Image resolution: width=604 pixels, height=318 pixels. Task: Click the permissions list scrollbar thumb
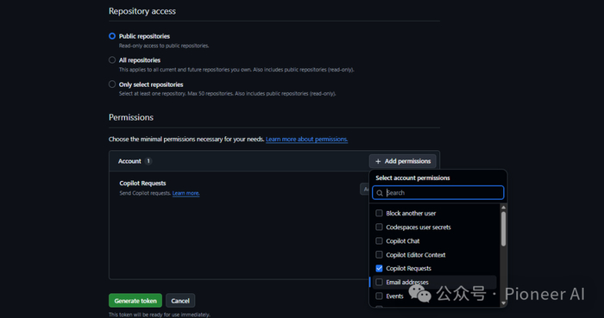coord(503,228)
